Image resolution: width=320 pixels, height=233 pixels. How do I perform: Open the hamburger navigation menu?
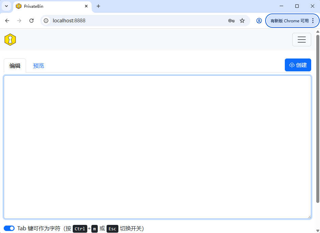point(301,40)
